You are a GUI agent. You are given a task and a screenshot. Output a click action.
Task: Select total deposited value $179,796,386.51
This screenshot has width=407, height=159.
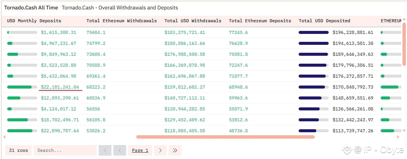(x=353, y=65)
